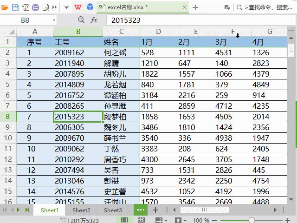The width and height of the screenshot is (297, 223).
Task: Go to last sheet navigation arrow
Action: [27, 210]
